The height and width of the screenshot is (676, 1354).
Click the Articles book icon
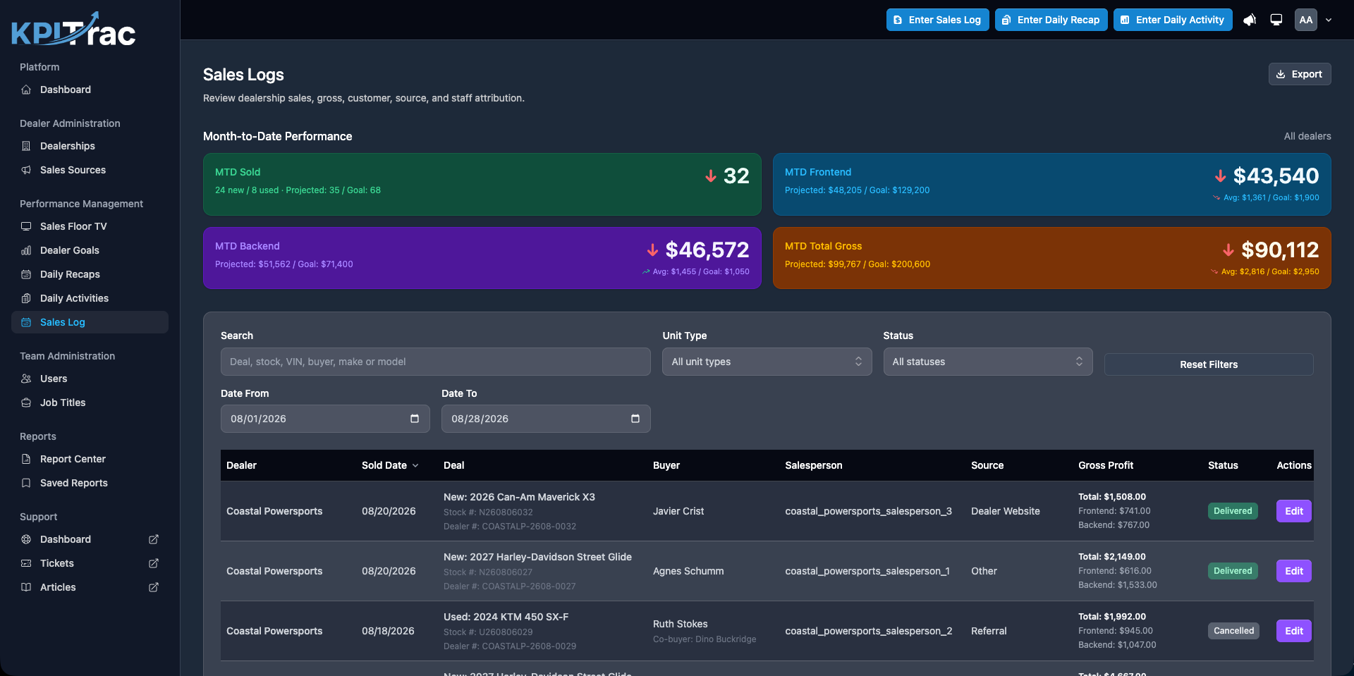[x=26, y=587]
